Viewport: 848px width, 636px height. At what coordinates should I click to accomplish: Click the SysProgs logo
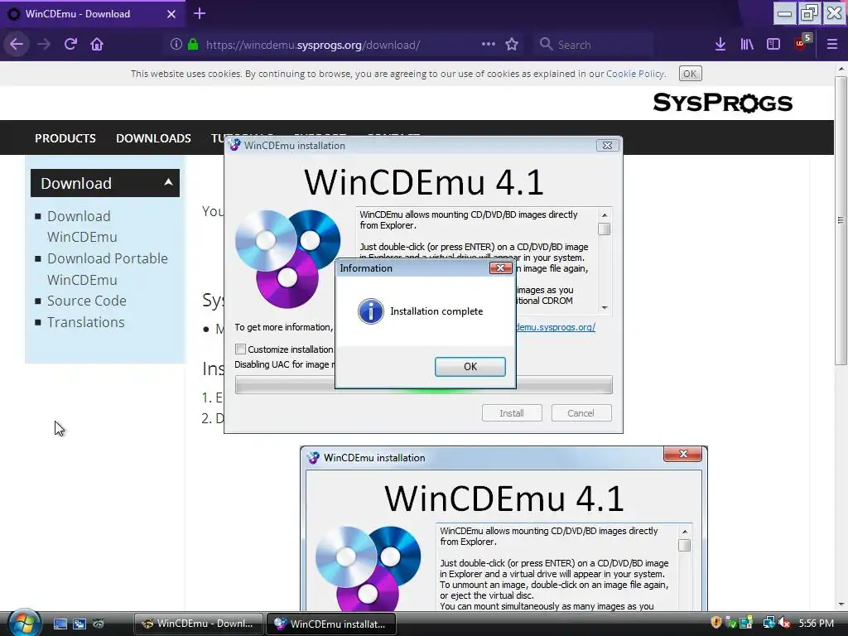click(723, 102)
